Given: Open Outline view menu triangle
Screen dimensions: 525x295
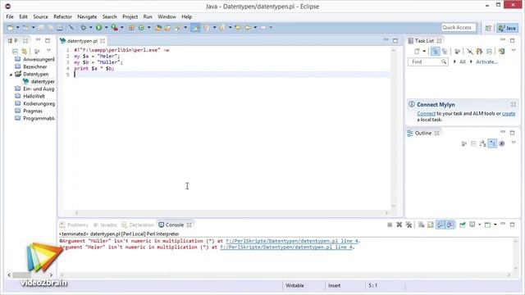Looking at the screenshot, I should (x=514, y=143).
